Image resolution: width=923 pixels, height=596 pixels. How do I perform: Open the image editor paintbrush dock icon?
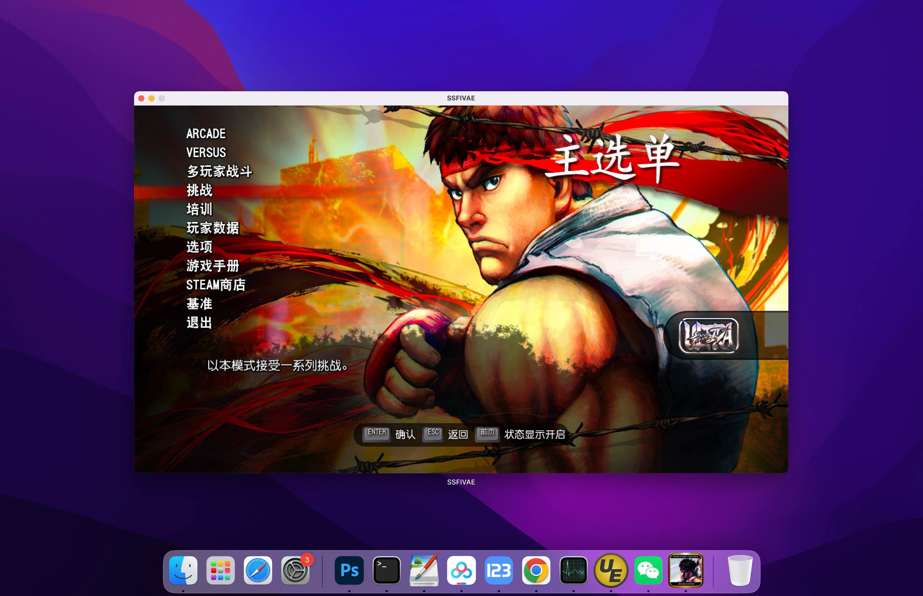tap(424, 570)
